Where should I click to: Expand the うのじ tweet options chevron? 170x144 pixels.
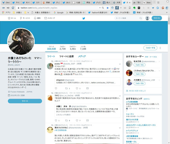point(120,96)
